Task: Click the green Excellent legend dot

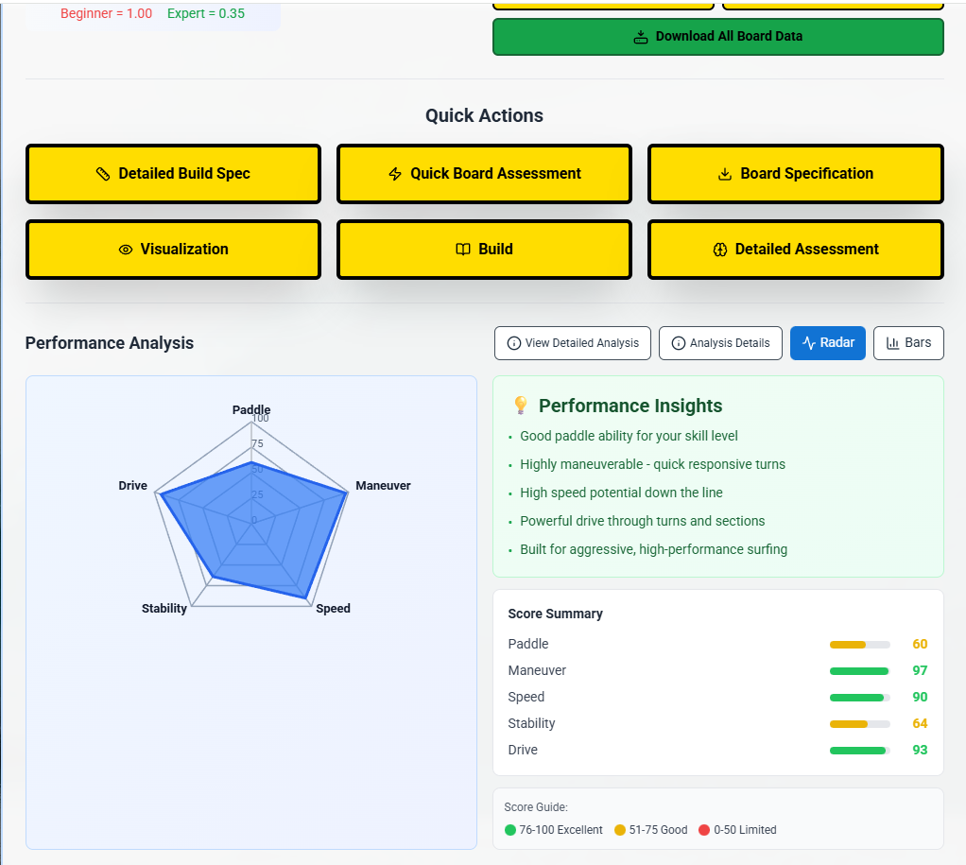Action: click(x=510, y=830)
